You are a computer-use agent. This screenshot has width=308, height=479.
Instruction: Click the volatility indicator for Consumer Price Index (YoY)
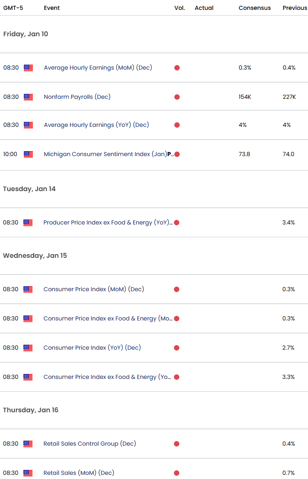(x=176, y=348)
